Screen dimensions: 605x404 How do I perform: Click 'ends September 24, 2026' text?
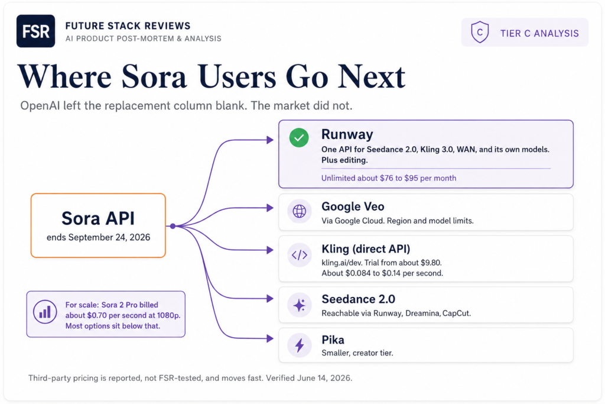click(99, 237)
